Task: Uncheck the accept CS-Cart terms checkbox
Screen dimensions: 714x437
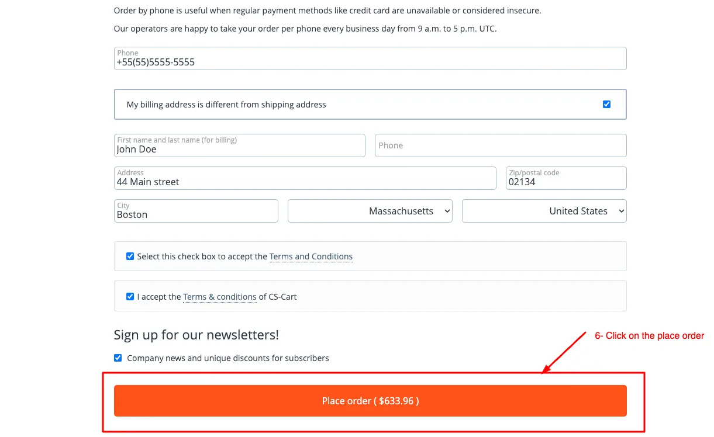Action: point(130,297)
